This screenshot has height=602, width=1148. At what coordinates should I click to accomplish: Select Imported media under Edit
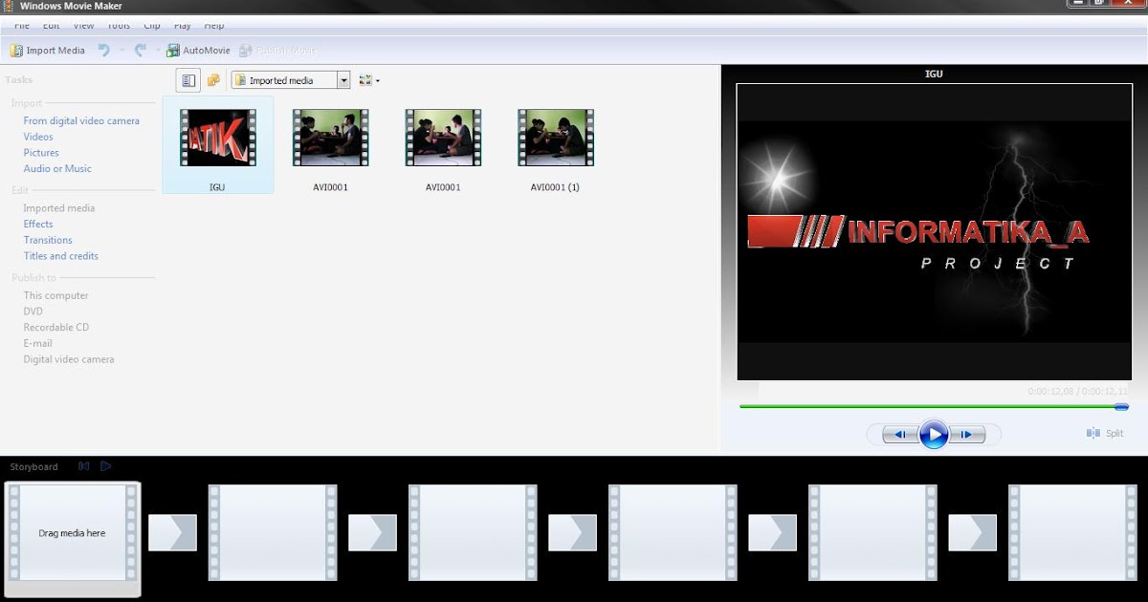pos(59,208)
